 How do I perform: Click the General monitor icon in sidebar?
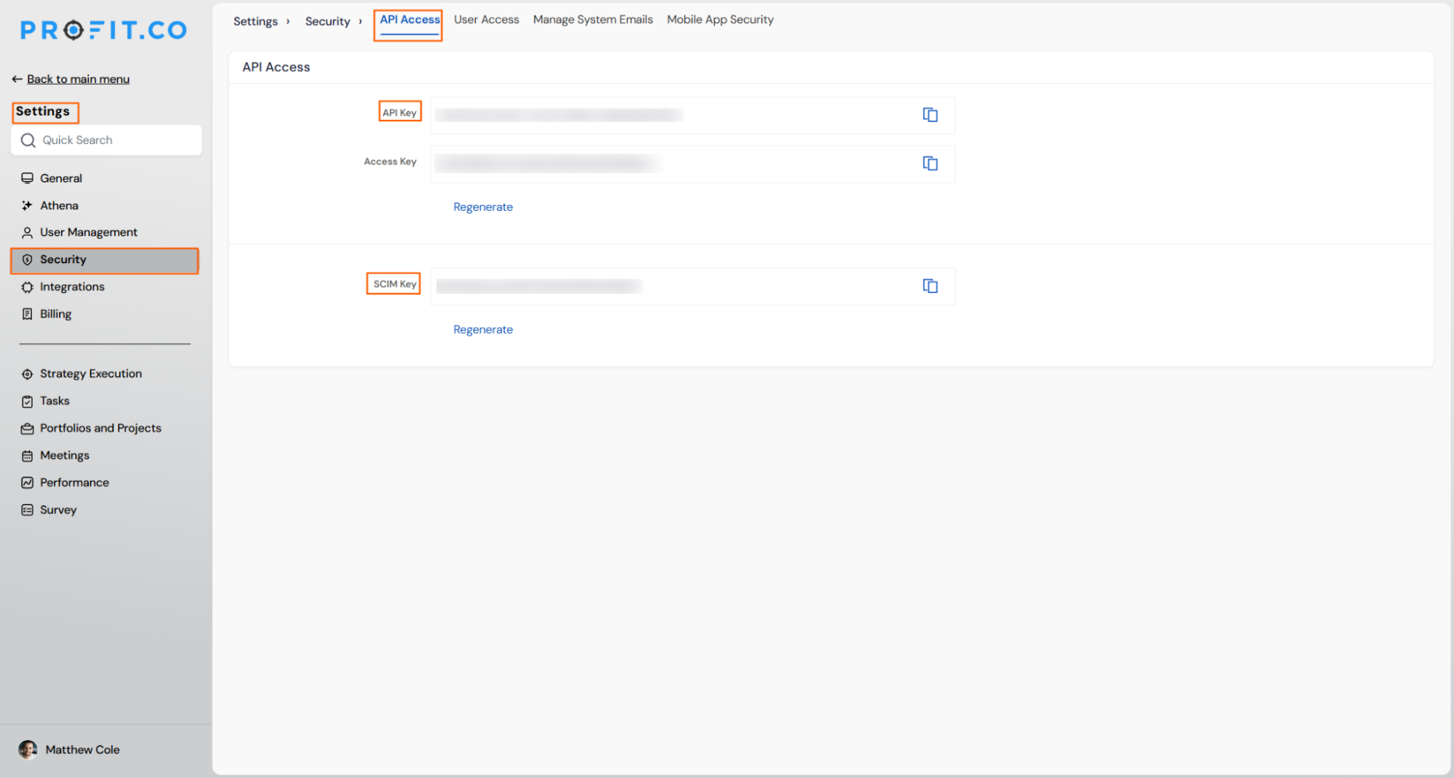point(27,178)
